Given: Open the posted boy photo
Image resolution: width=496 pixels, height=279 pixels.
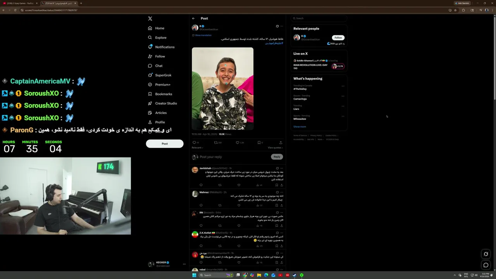Looking at the screenshot, I should tap(222, 89).
